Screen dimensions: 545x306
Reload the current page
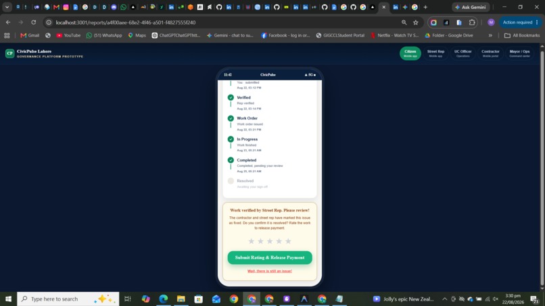coord(33,22)
